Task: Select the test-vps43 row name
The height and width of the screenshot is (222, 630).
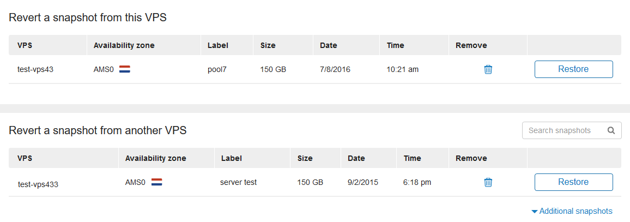Action: (35, 70)
